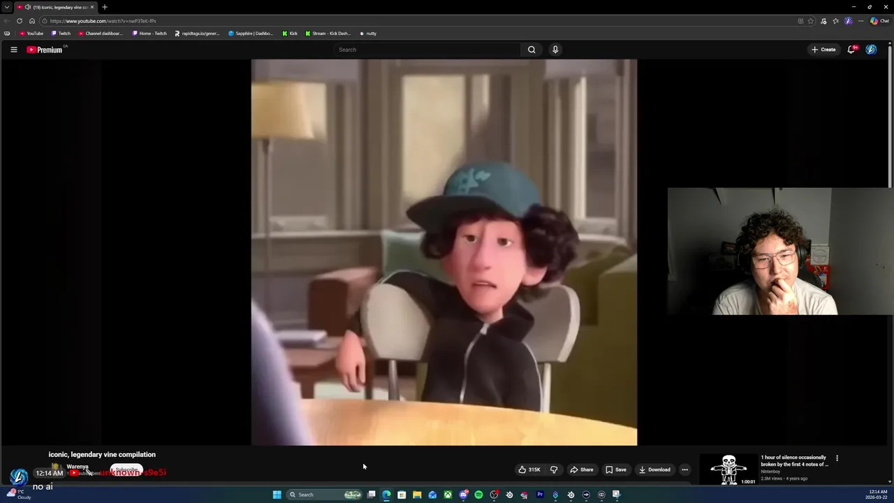Image resolution: width=894 pixels, height=503 pixels.
Task: Open the 1 hour of silence video title
Action: tap(795, 460)
